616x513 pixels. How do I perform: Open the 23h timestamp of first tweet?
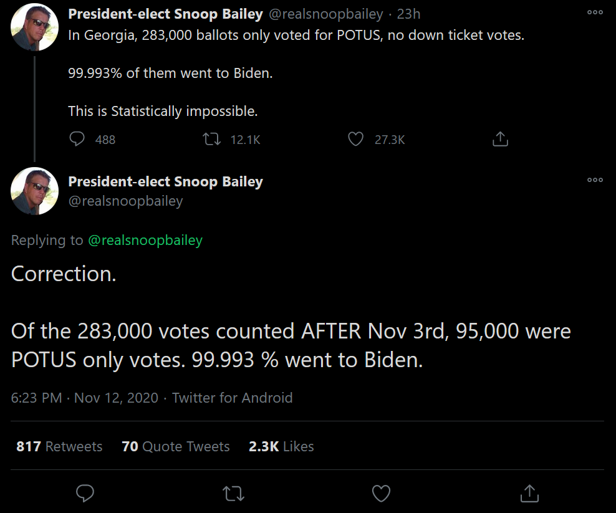click(x=408, y=14)
